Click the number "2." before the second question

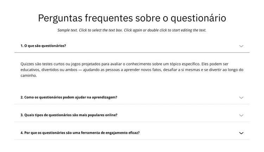pyautogui.click(x=22, y=97)
